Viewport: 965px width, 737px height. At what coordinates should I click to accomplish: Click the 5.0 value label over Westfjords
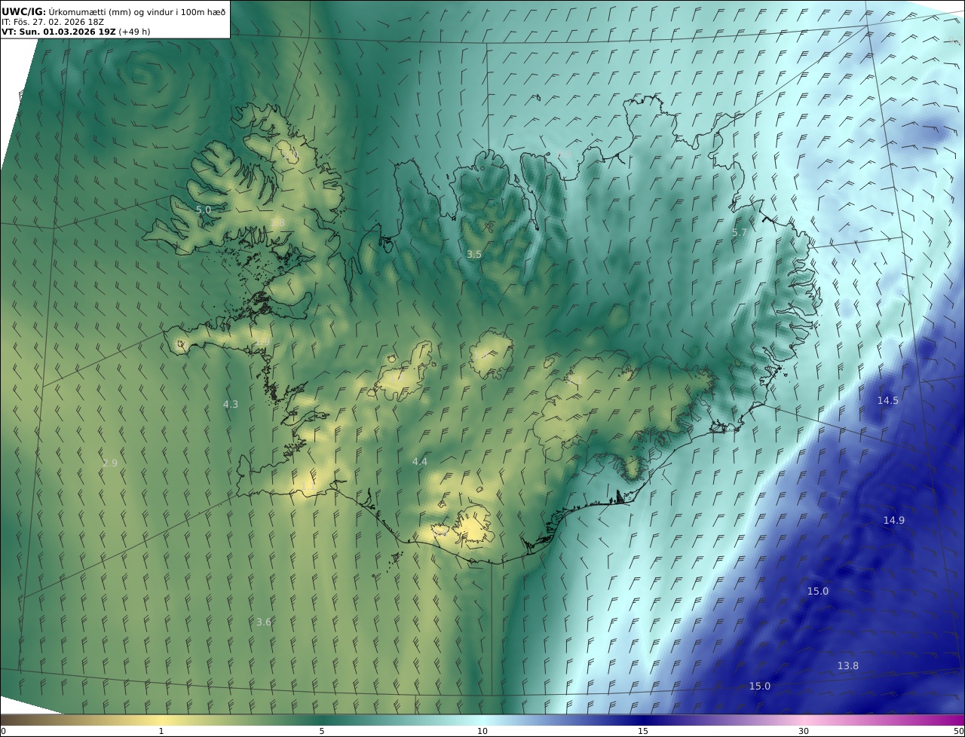(204, 209)
